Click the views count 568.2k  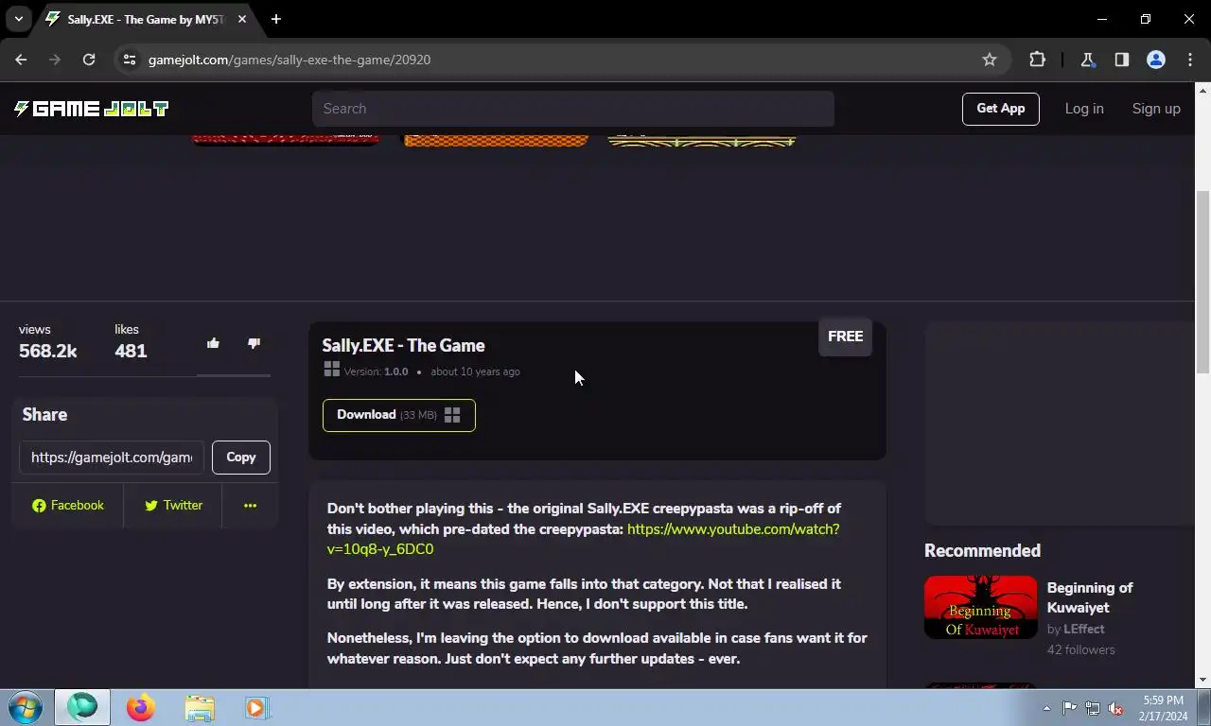(48, 352)
